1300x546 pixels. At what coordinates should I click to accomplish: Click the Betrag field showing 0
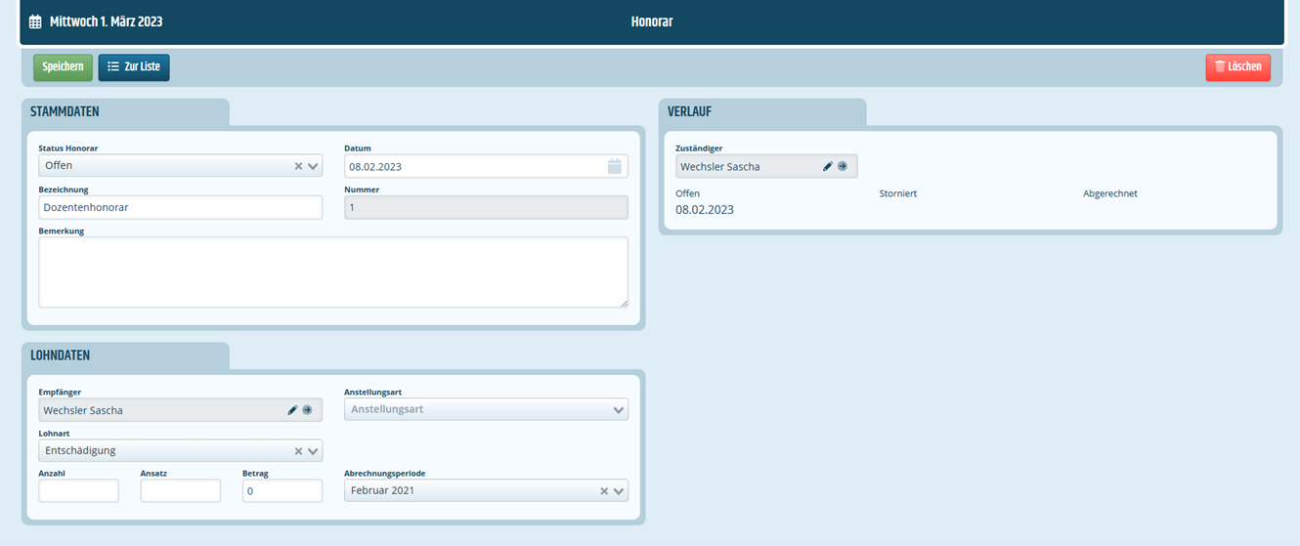click(x=282, y=490)
